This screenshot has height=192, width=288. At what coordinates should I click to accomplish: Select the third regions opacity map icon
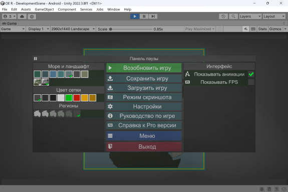point(53,114)
